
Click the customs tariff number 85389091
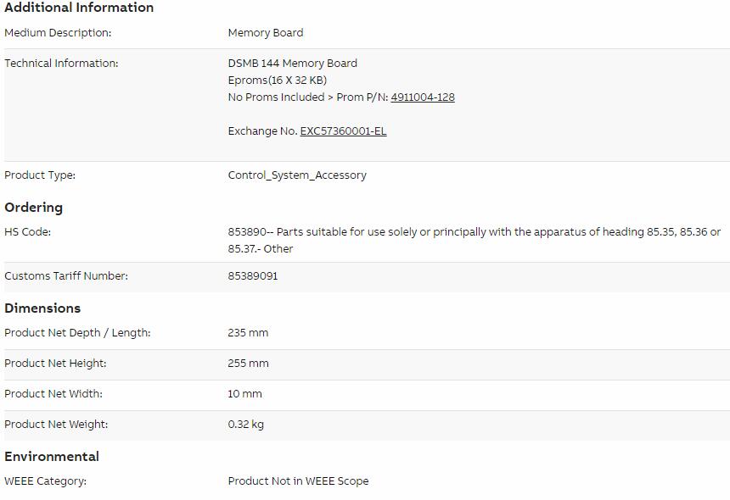pos(252,276)
